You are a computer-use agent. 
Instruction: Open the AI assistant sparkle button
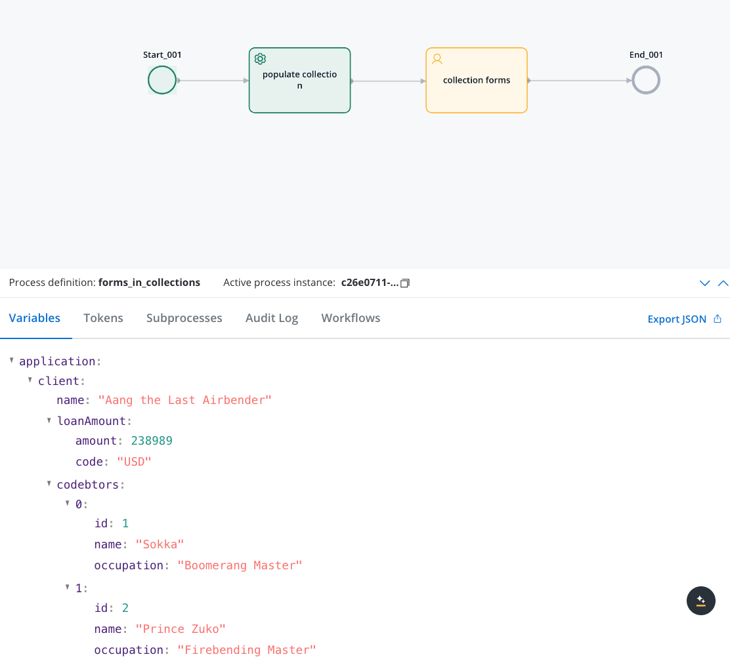(x=700, y=600)
